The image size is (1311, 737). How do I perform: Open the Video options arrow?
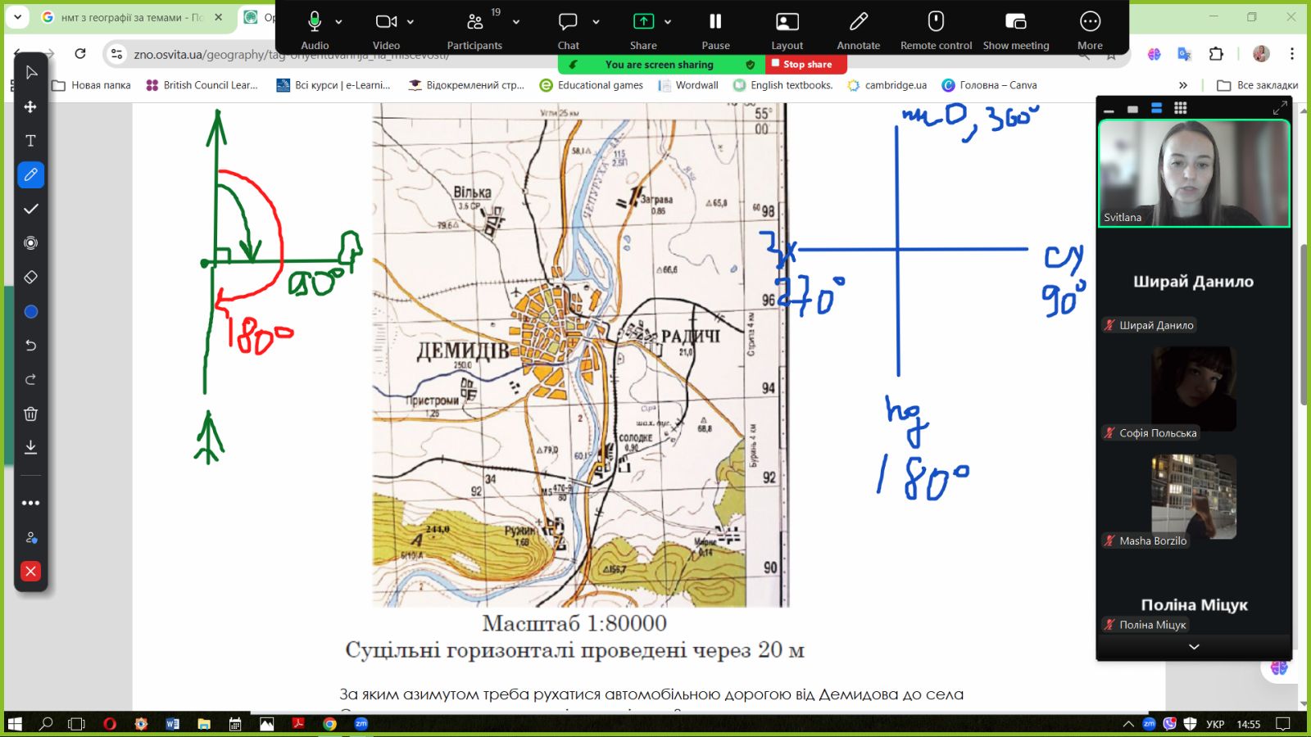(411, 22)
